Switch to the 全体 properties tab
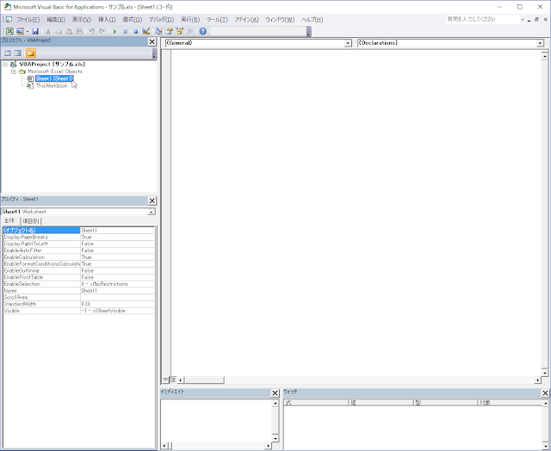The width and height of the screenshot is (551, 451). pyautogui.click(x=9, y=220)
